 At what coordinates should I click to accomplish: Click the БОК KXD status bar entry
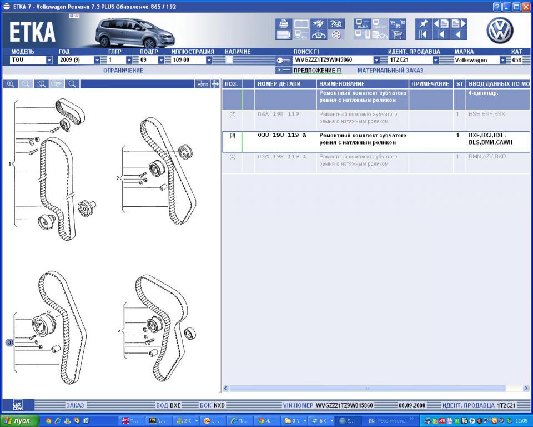(x=212, y=405)
